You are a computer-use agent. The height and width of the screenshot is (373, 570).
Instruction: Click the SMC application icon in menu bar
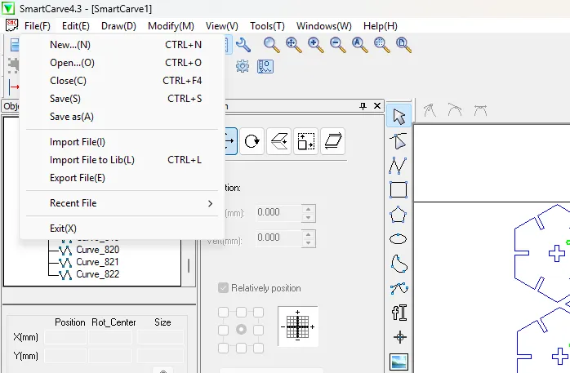pos(12,26)
